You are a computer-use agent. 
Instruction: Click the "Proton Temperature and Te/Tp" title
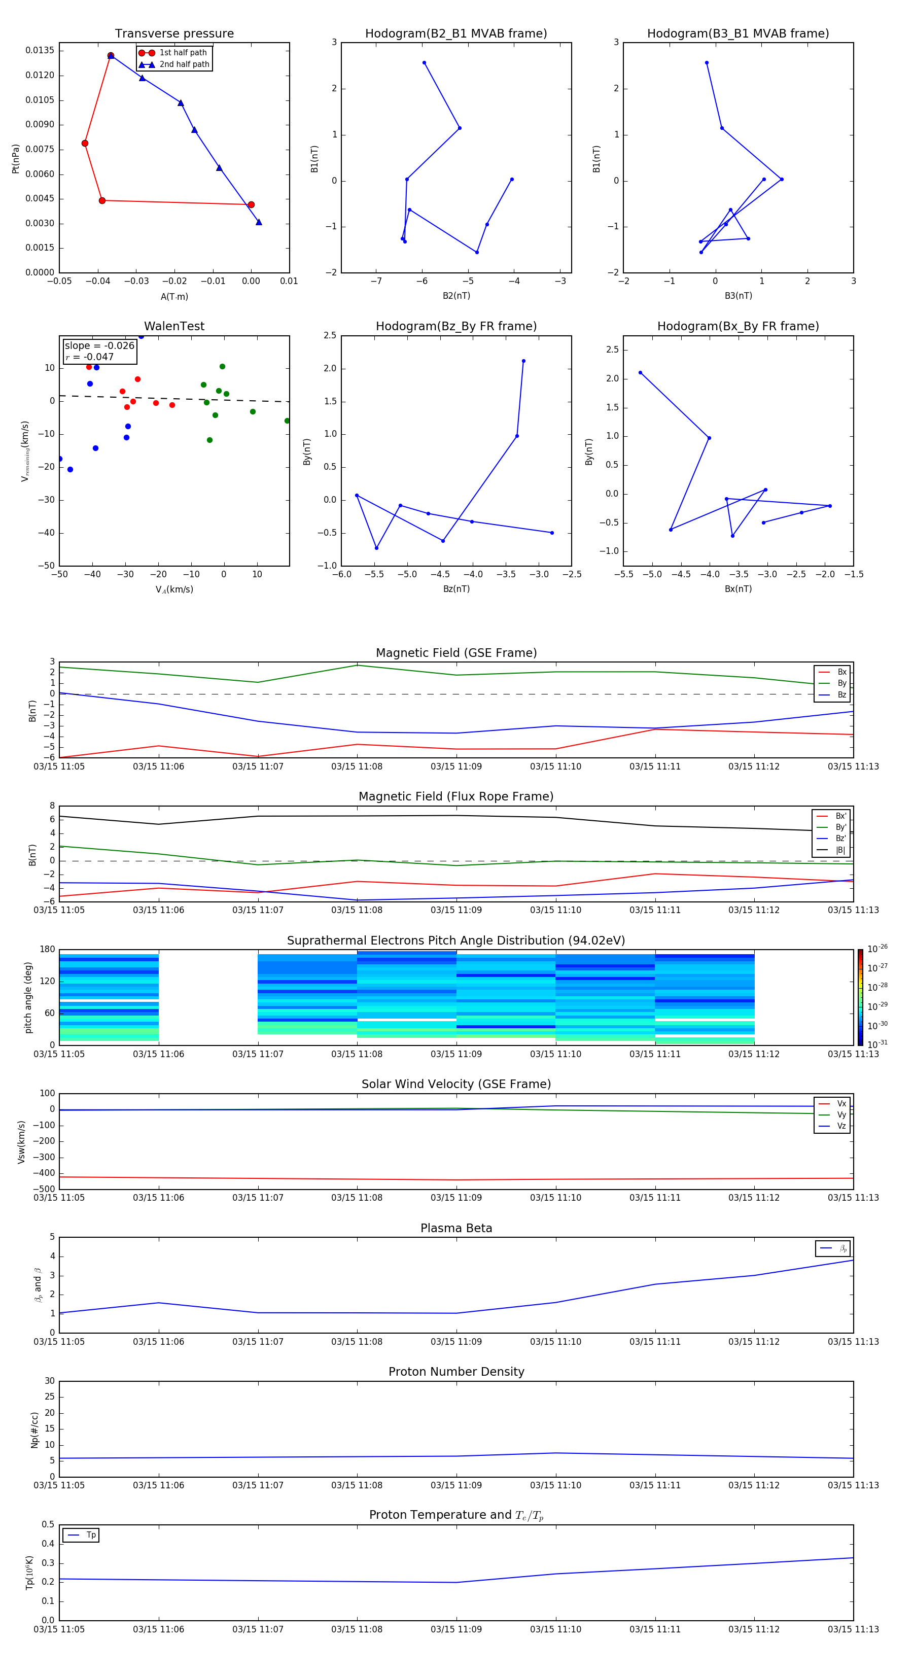pyautogui.click(x=456, y=1515)
